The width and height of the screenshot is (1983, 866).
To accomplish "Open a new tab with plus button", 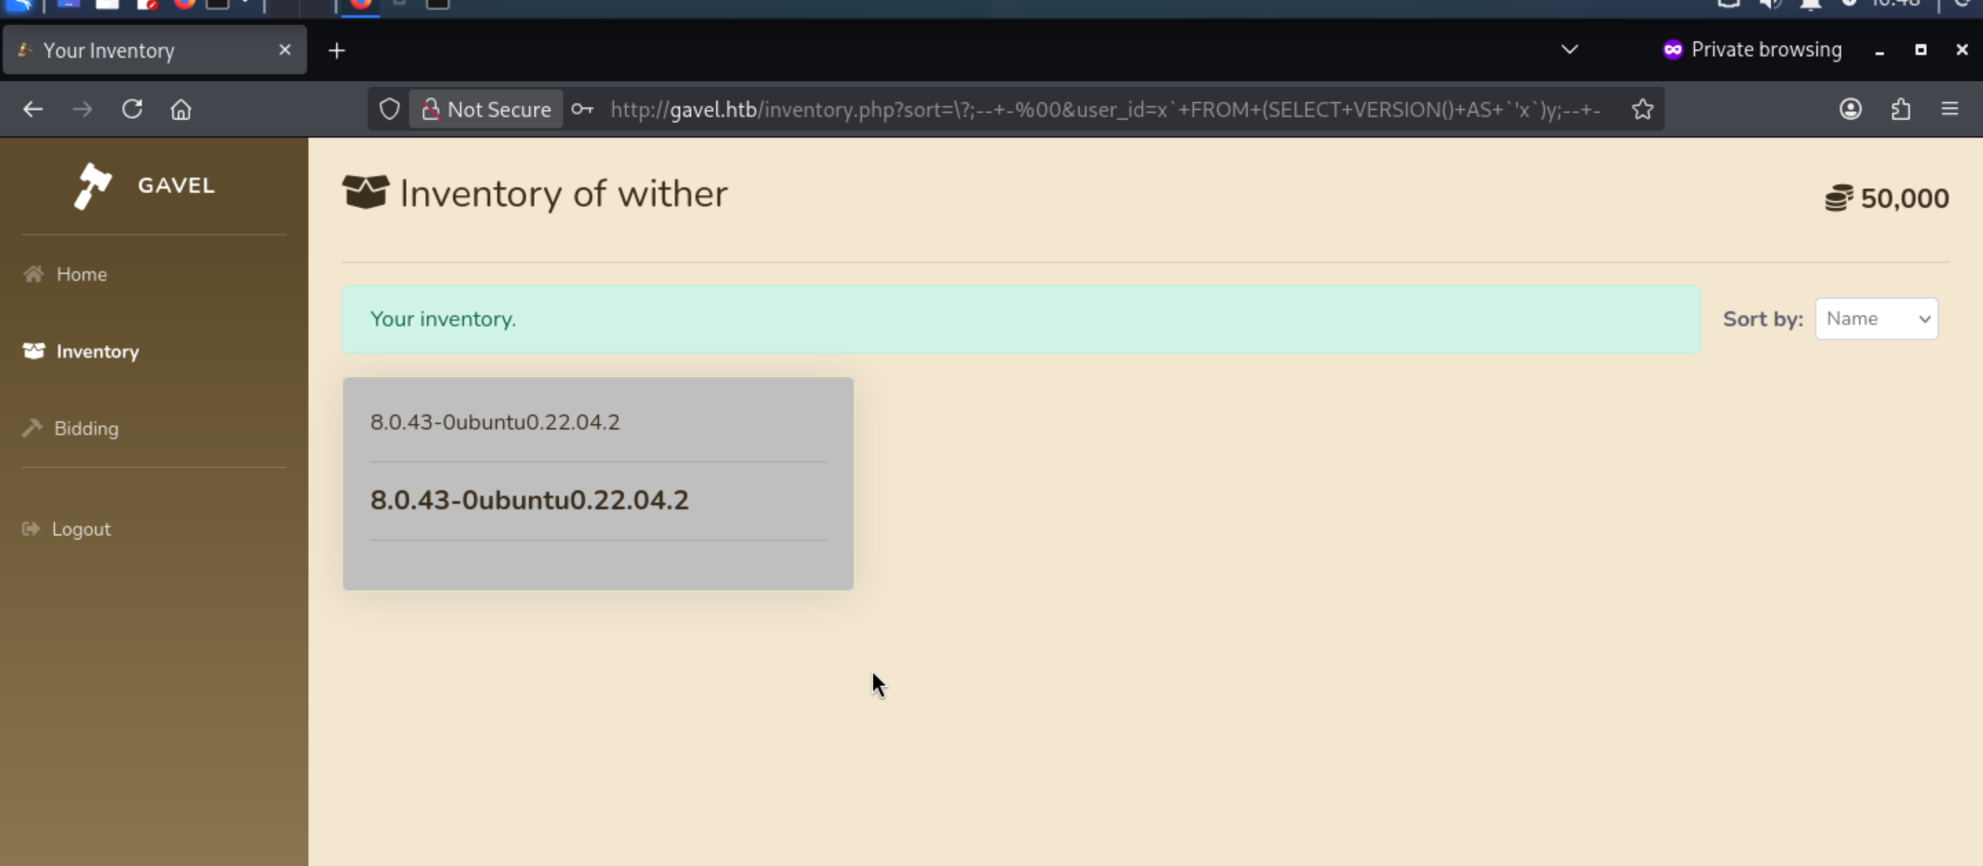I will (337, 51).
